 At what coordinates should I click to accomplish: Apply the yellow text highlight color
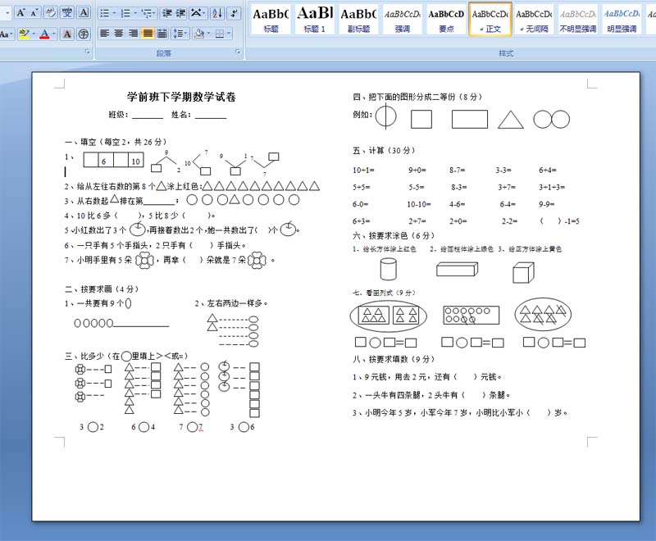click(x=25, y=34)
